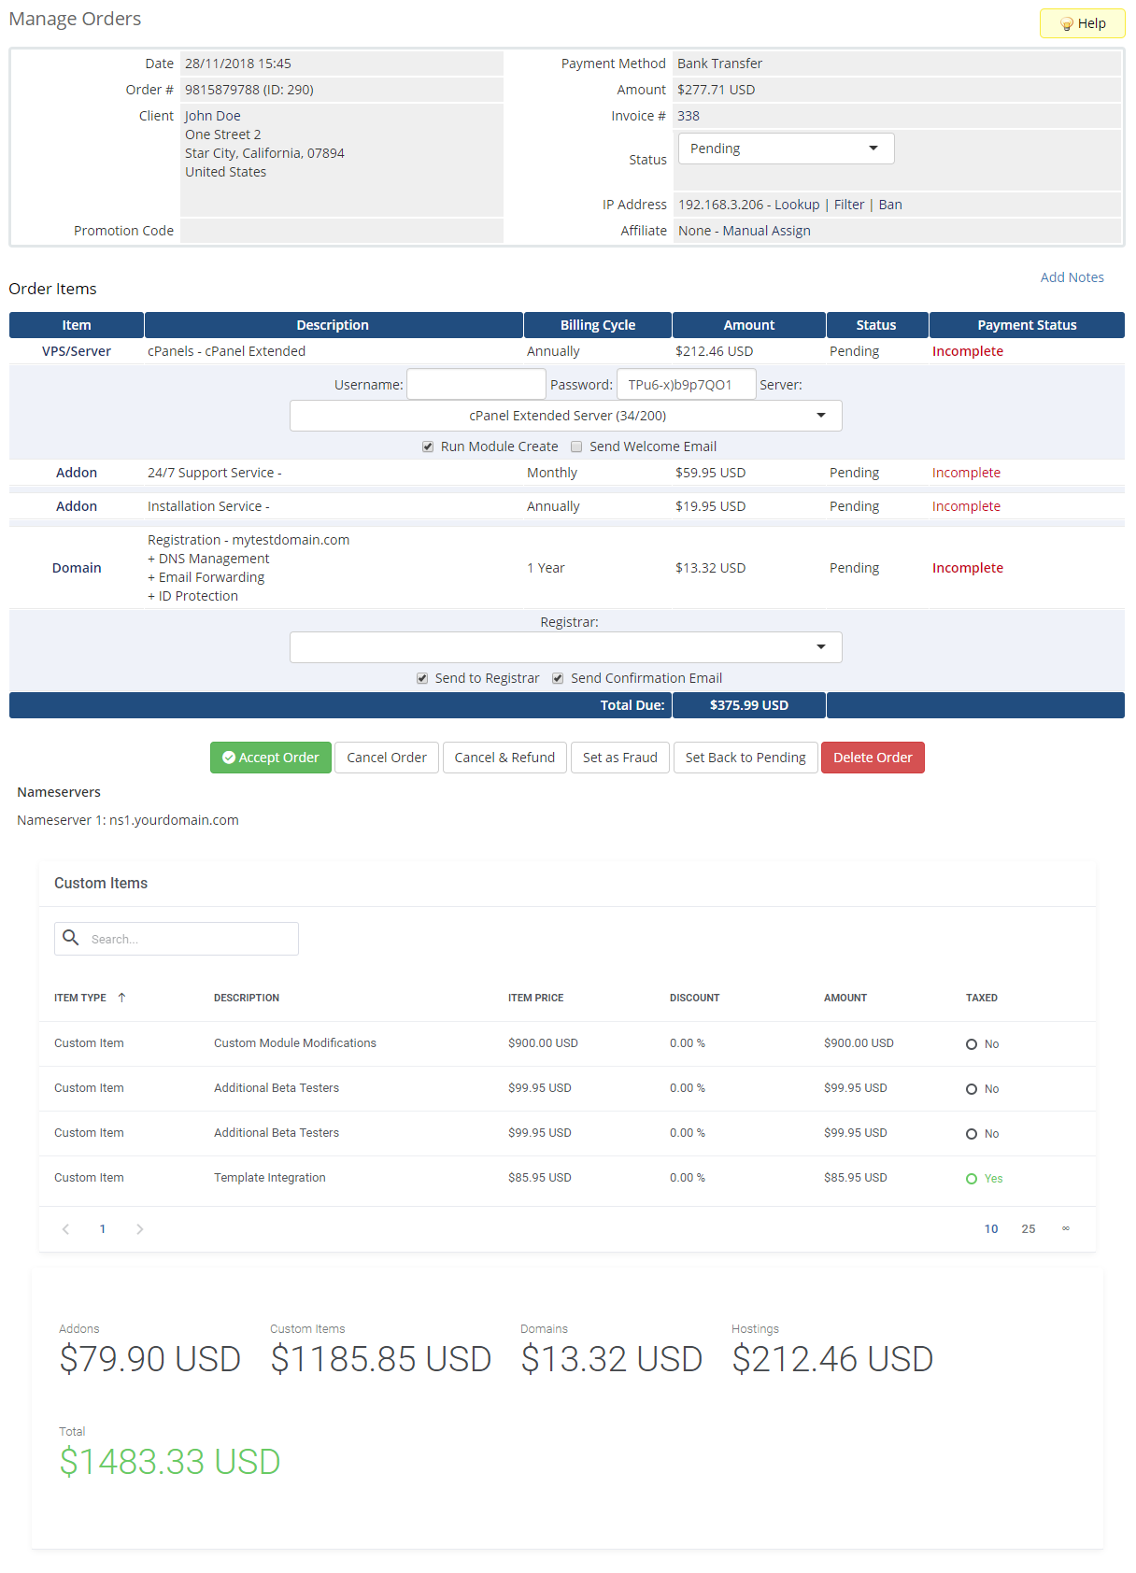Screen dimensions: 1136x1573
Task: Click the Payment Status column header
Action: pyautogui.click(x=1027, y=325)
